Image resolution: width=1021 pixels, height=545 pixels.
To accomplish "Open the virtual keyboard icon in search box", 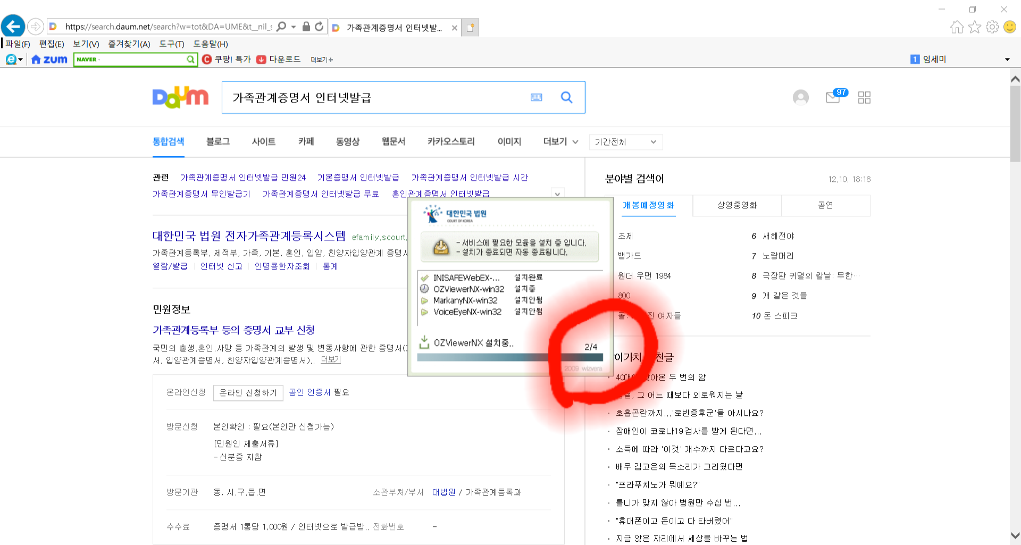I will coord(537,97).
